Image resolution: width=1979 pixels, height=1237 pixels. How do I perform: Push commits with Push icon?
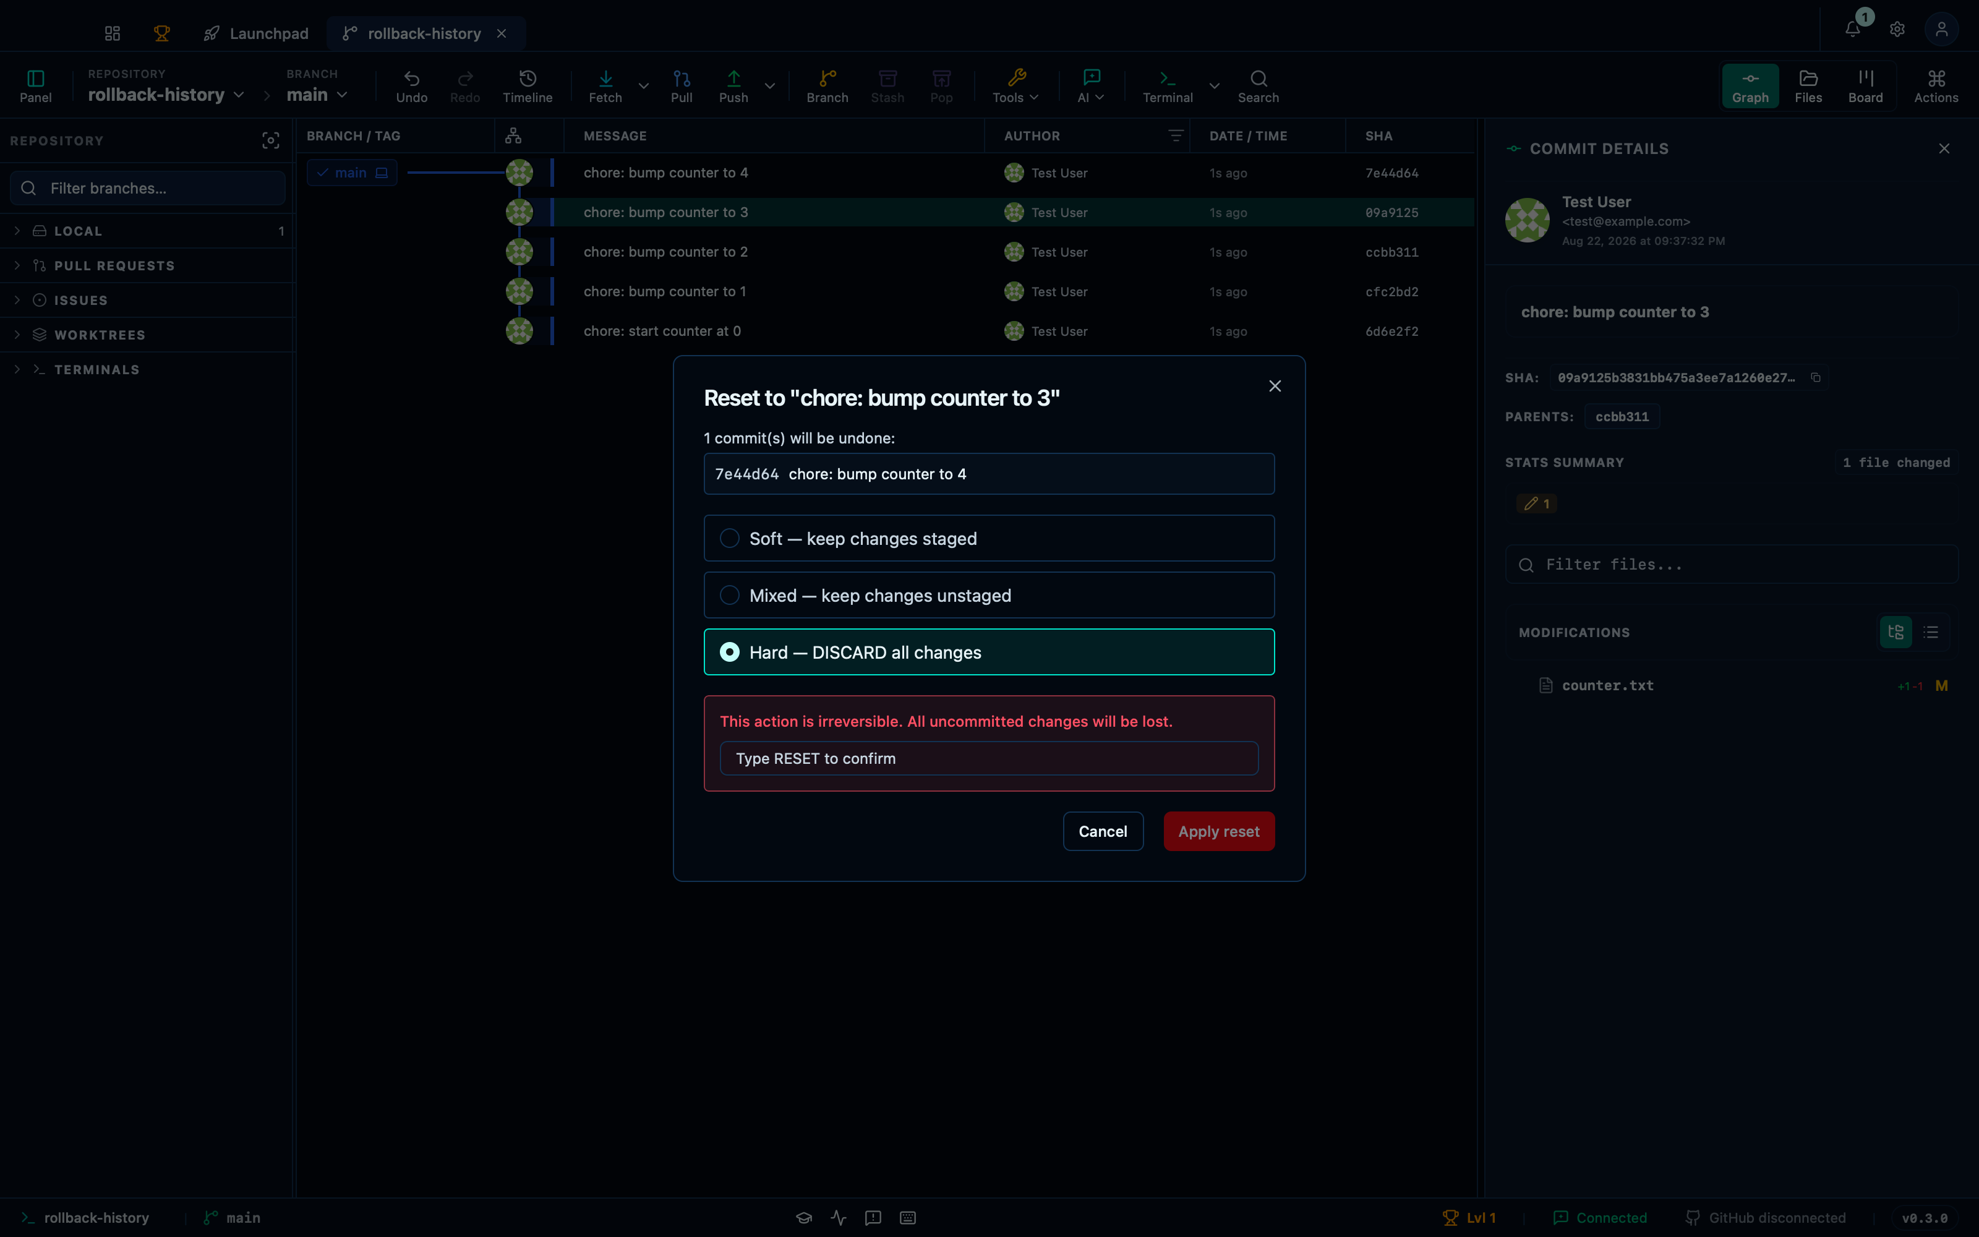pyautogui.click(x=733, y=86)
